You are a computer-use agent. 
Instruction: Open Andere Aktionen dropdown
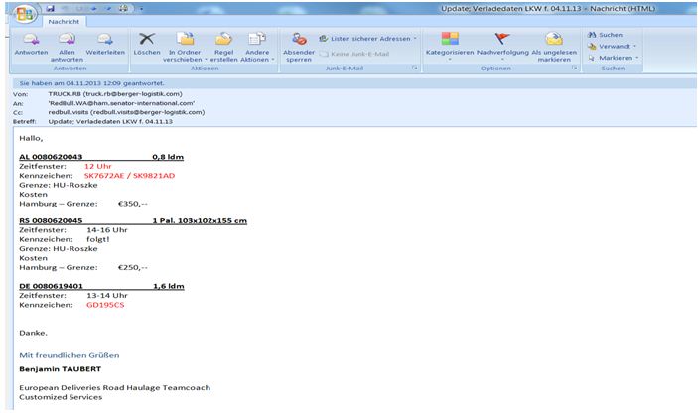point(257,48)
